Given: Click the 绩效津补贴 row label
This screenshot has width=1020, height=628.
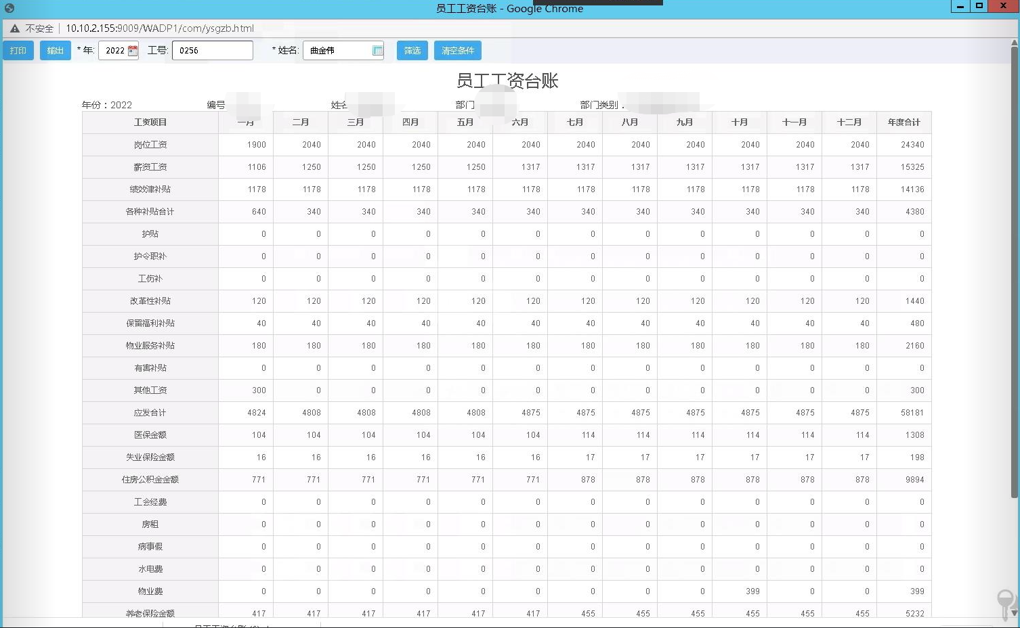Looking at the screenshot, I should pyautogui.click(x=150, y=189).
